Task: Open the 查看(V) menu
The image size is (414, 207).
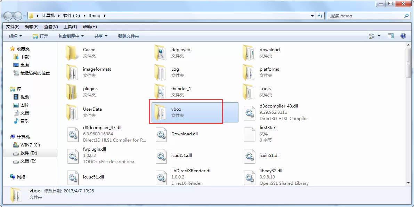Action: pyautogui.click(x=51, y=27)
